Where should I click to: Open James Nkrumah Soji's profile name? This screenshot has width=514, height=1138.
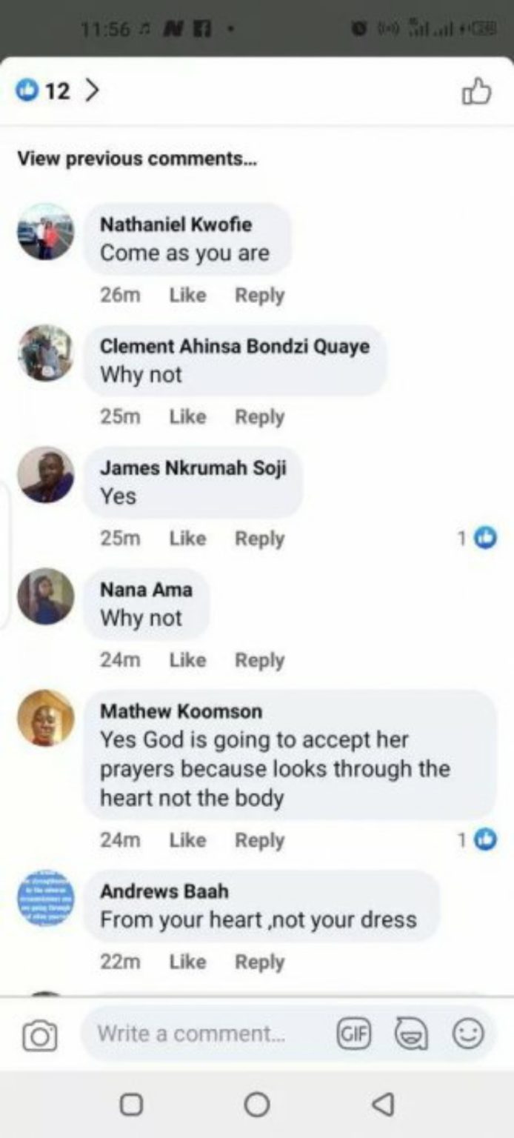tap(193, 468)
